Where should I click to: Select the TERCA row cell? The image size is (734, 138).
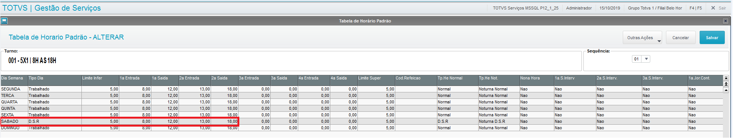(x=14, y=95)
